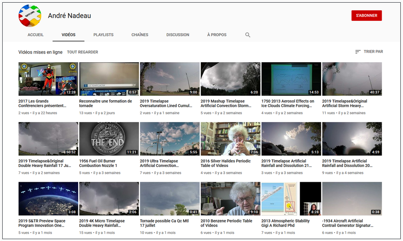Click title '2017 Les Grands Conférenciers présentent'
This screenshot has height=241, width=403.
[43, 103]
